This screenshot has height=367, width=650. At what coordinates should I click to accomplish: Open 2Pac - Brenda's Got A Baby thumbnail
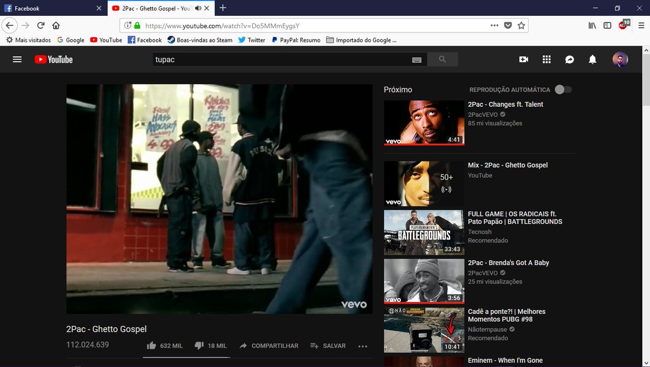(x=424, y=281)
